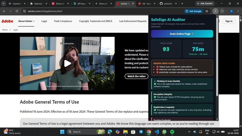Screen dimensions: 242x136
Task: Open Microsoft Store from the taskbar
Action: click(x=133, y=132)
